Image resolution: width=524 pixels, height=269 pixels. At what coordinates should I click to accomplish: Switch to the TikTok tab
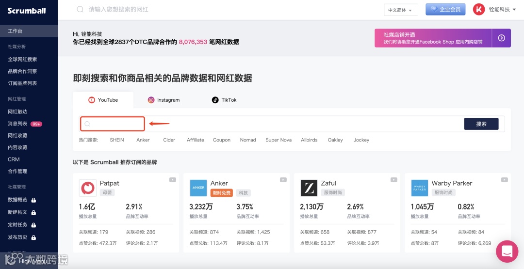point(224,100)
